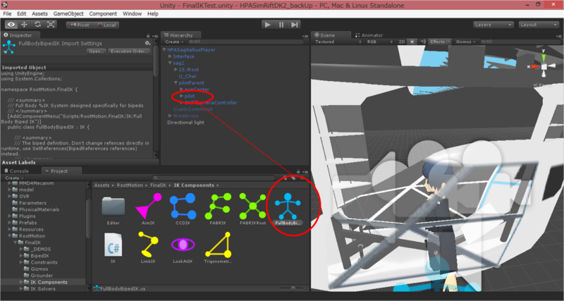Expand the WindArrow object arrow
564x301 pixels.
(x=170, y=116)
